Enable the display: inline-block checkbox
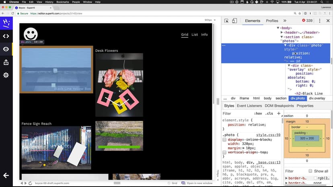Image resolution: width=333 pixels, height=187 pixels. tap(225, 140)
